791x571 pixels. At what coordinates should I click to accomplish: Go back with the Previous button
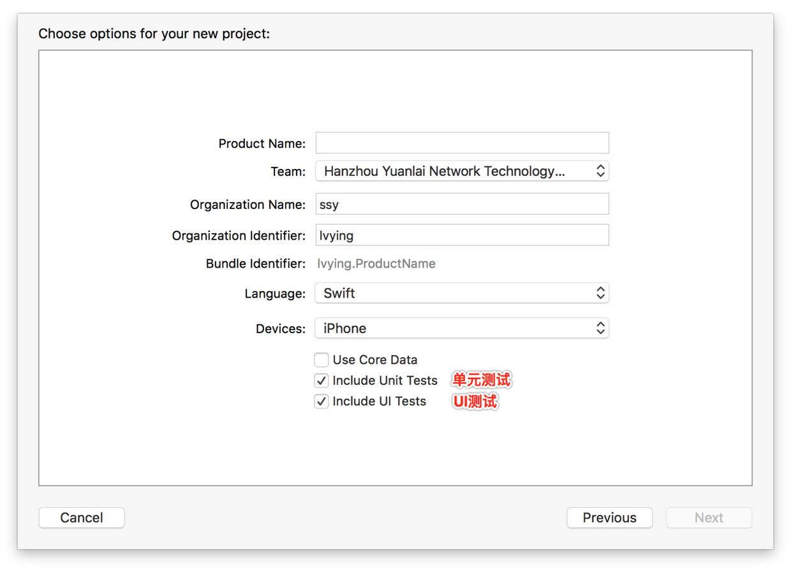tap(609, 517)
